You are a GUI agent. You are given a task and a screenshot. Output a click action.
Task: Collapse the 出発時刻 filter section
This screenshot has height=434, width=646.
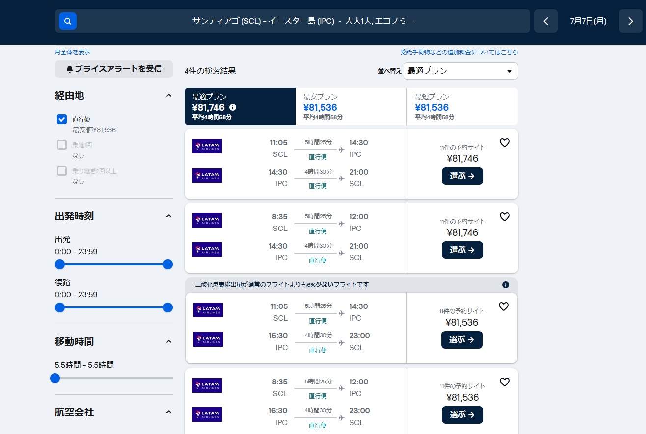click(168, 216)
